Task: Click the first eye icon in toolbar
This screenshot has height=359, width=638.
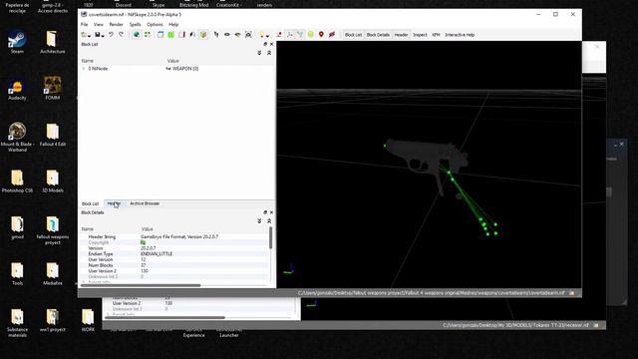Action: [x=227, y=35]
